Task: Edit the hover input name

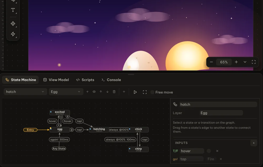Action: tap(192, 151)
